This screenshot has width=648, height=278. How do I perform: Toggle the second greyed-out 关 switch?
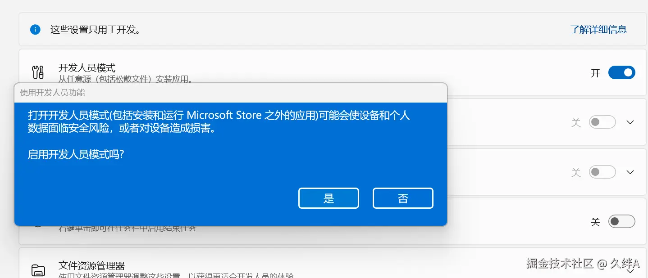tap(602, 172)
